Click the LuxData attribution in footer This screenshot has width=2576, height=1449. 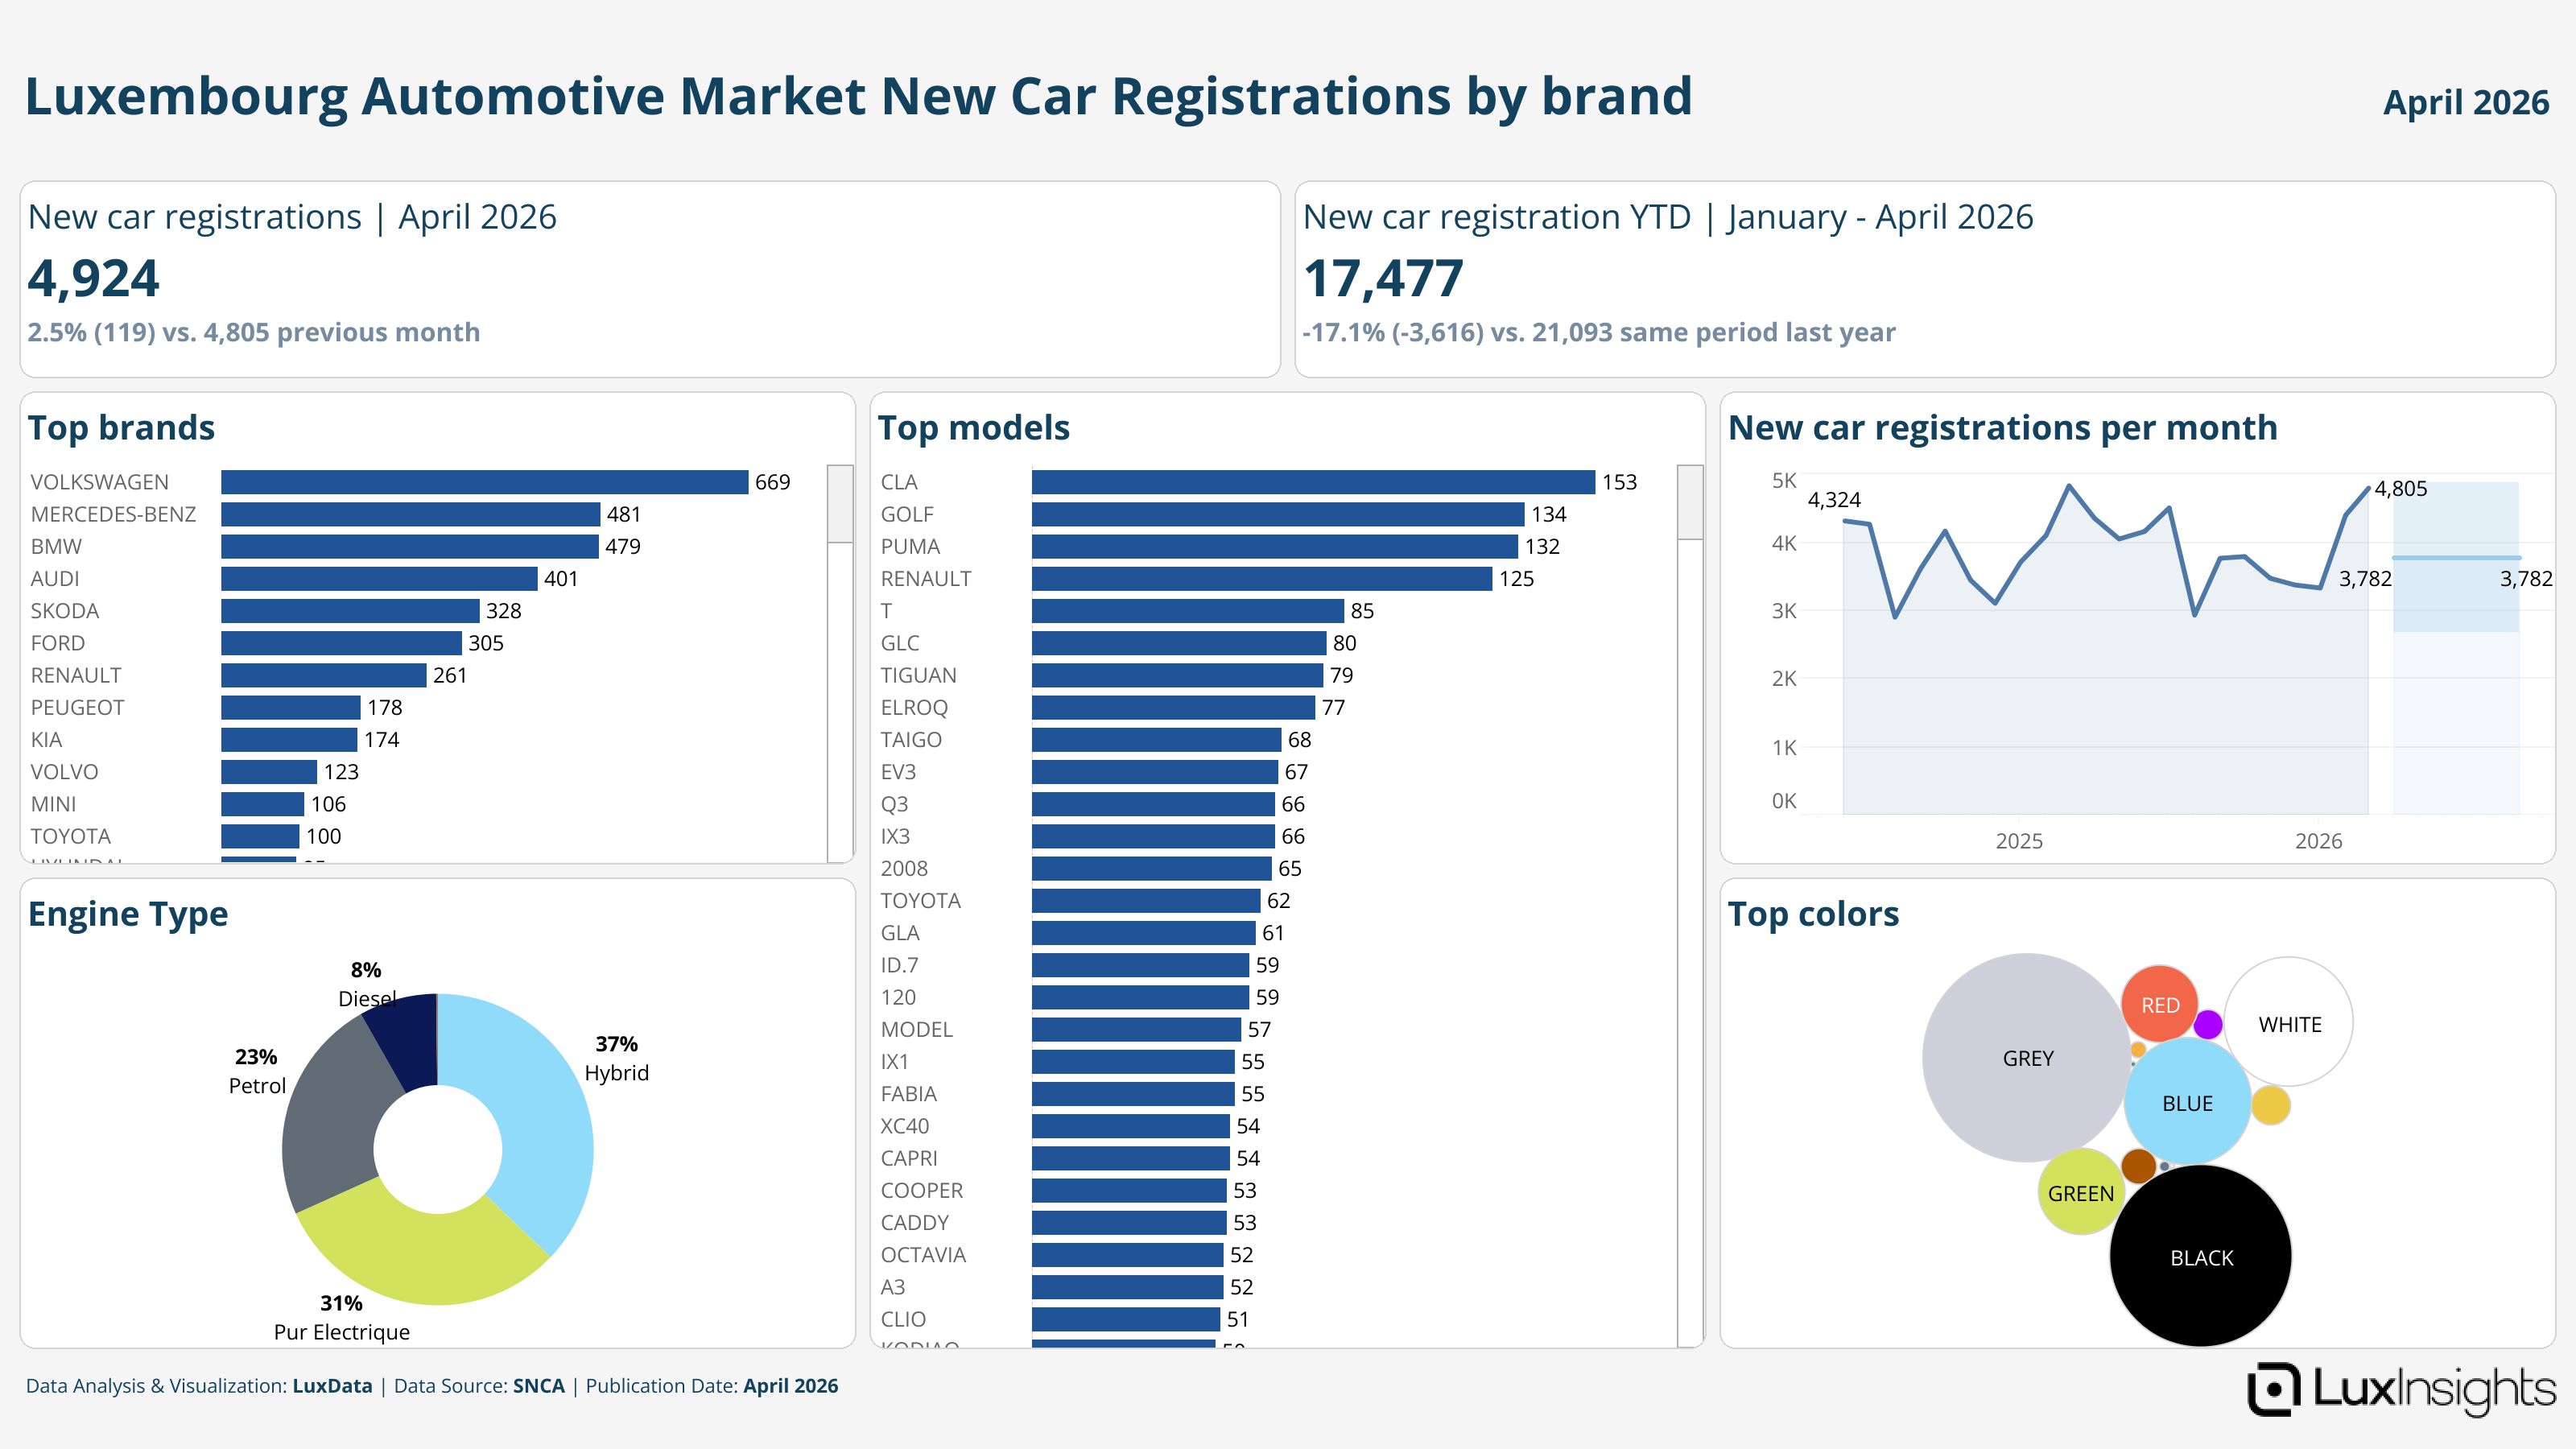click(332, 1386)
